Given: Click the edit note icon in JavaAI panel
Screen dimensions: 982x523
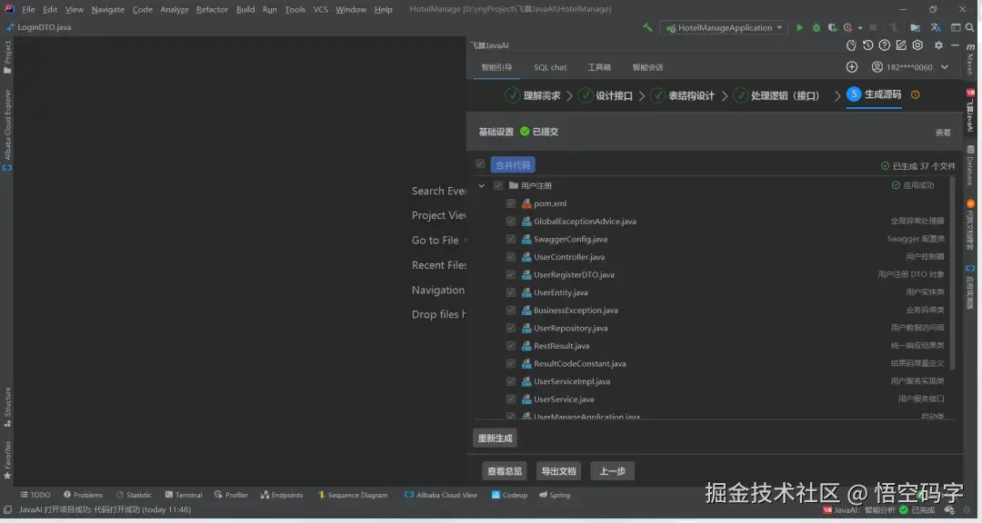Looking at the screenshot, I should point(901,45).
